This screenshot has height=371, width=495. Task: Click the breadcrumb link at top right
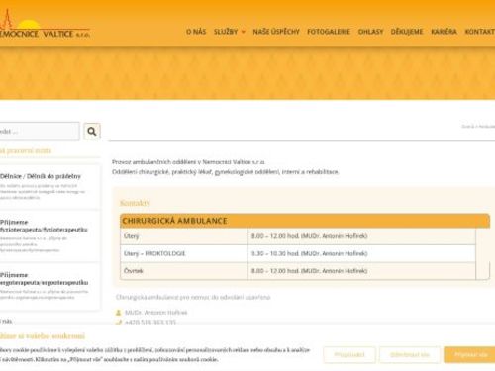coord(478,127)
